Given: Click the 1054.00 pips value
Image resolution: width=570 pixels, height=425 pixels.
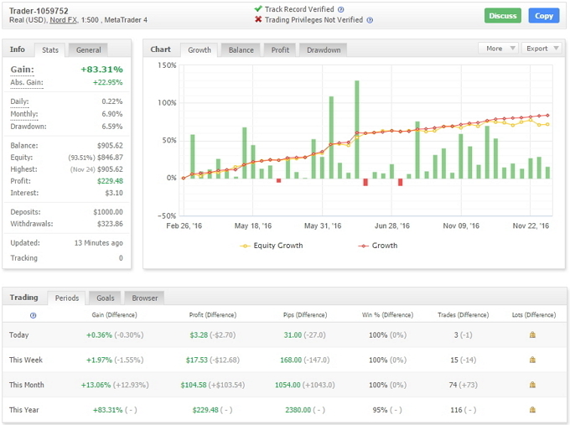Looking at the screenshot, I should click(x=288, y=385).
